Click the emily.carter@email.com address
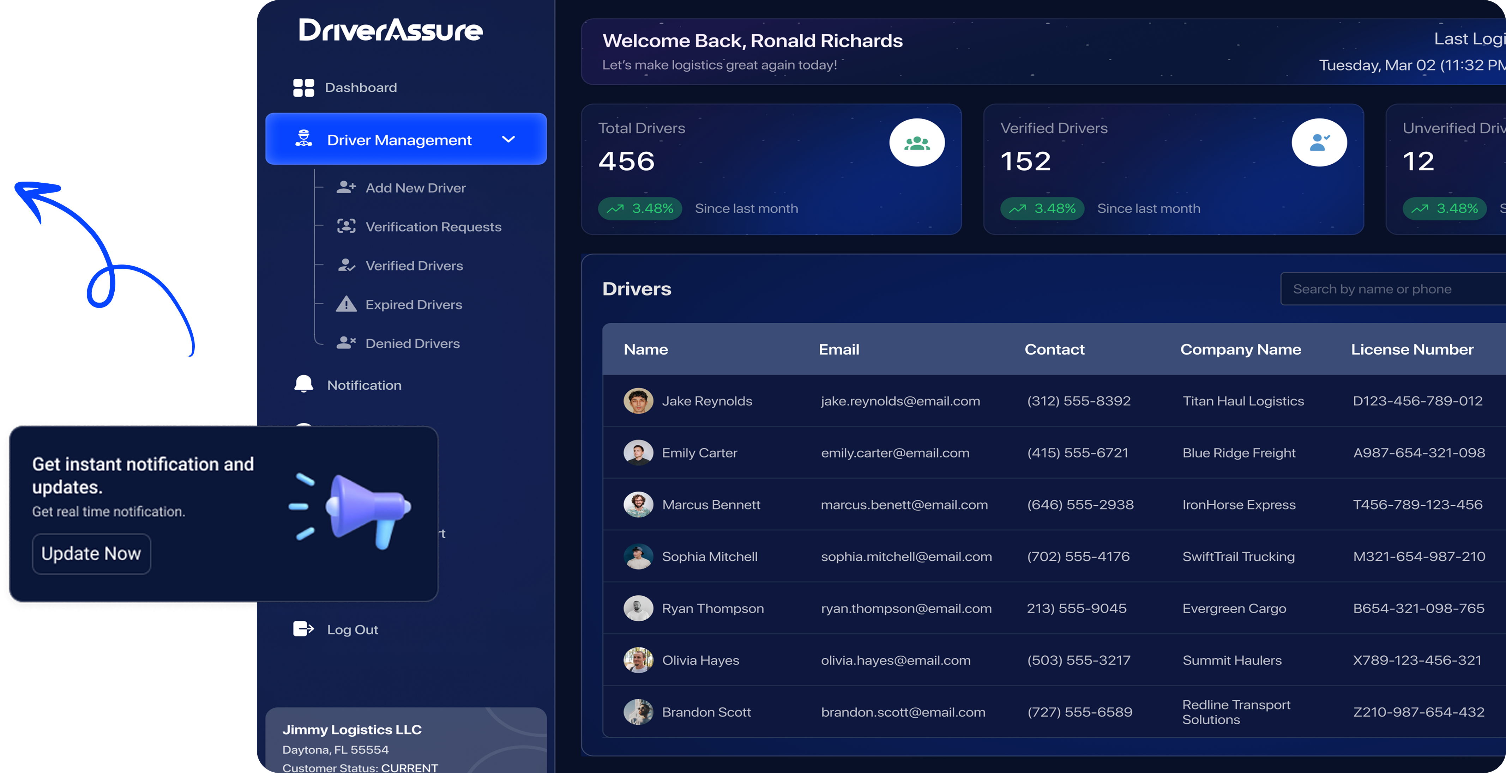Viewport: 1506px width, 773px height. coord(894,453)
